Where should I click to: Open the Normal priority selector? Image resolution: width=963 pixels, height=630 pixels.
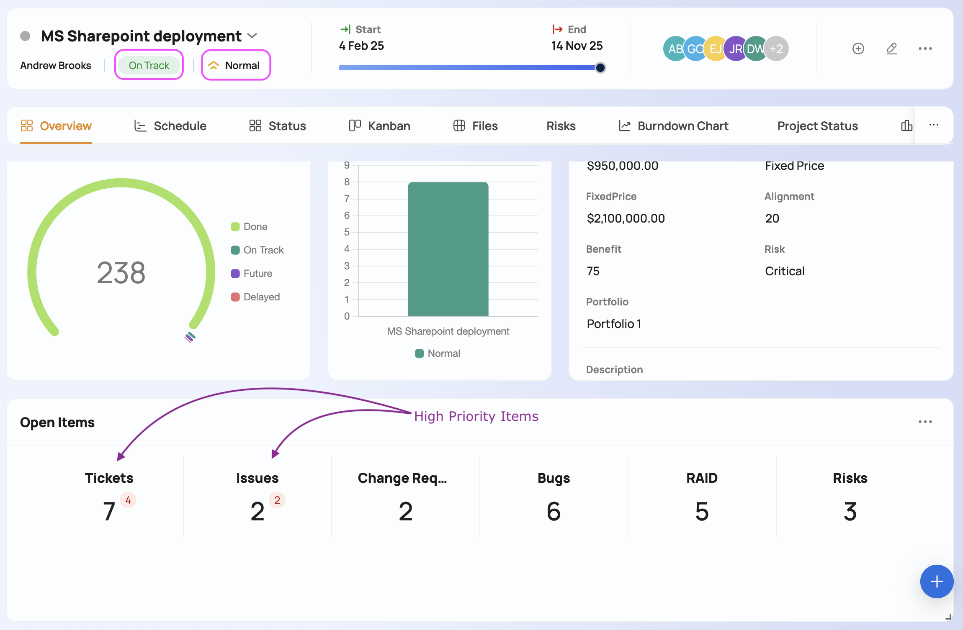(x=236, y=65)
